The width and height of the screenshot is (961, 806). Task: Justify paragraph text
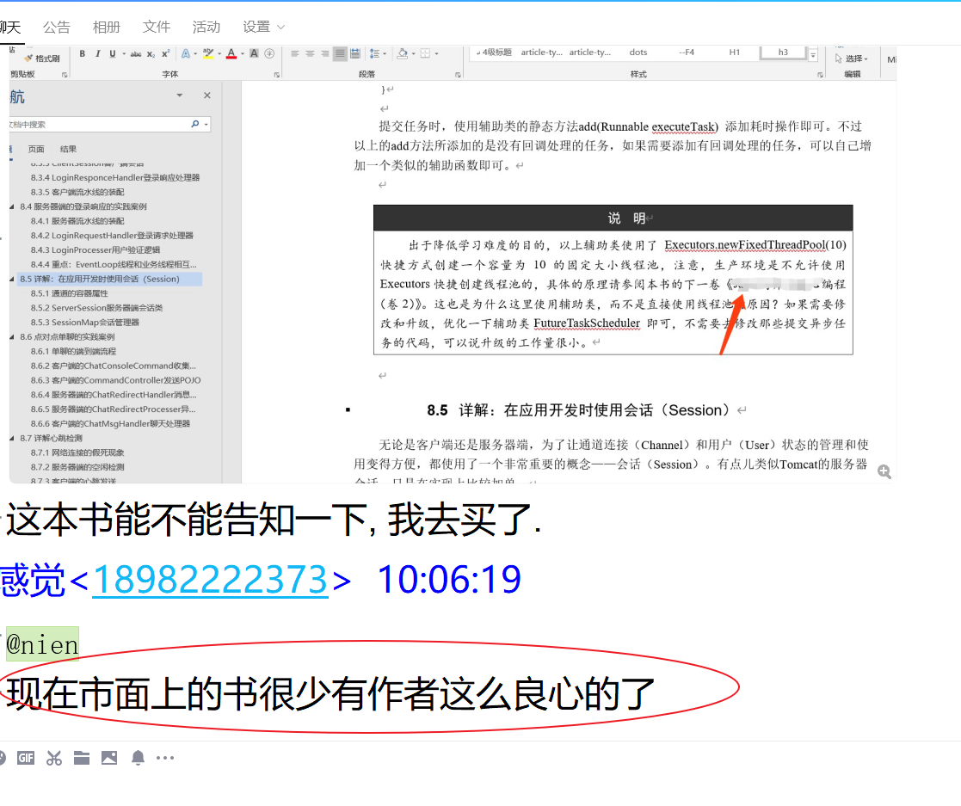pos(340,54)
